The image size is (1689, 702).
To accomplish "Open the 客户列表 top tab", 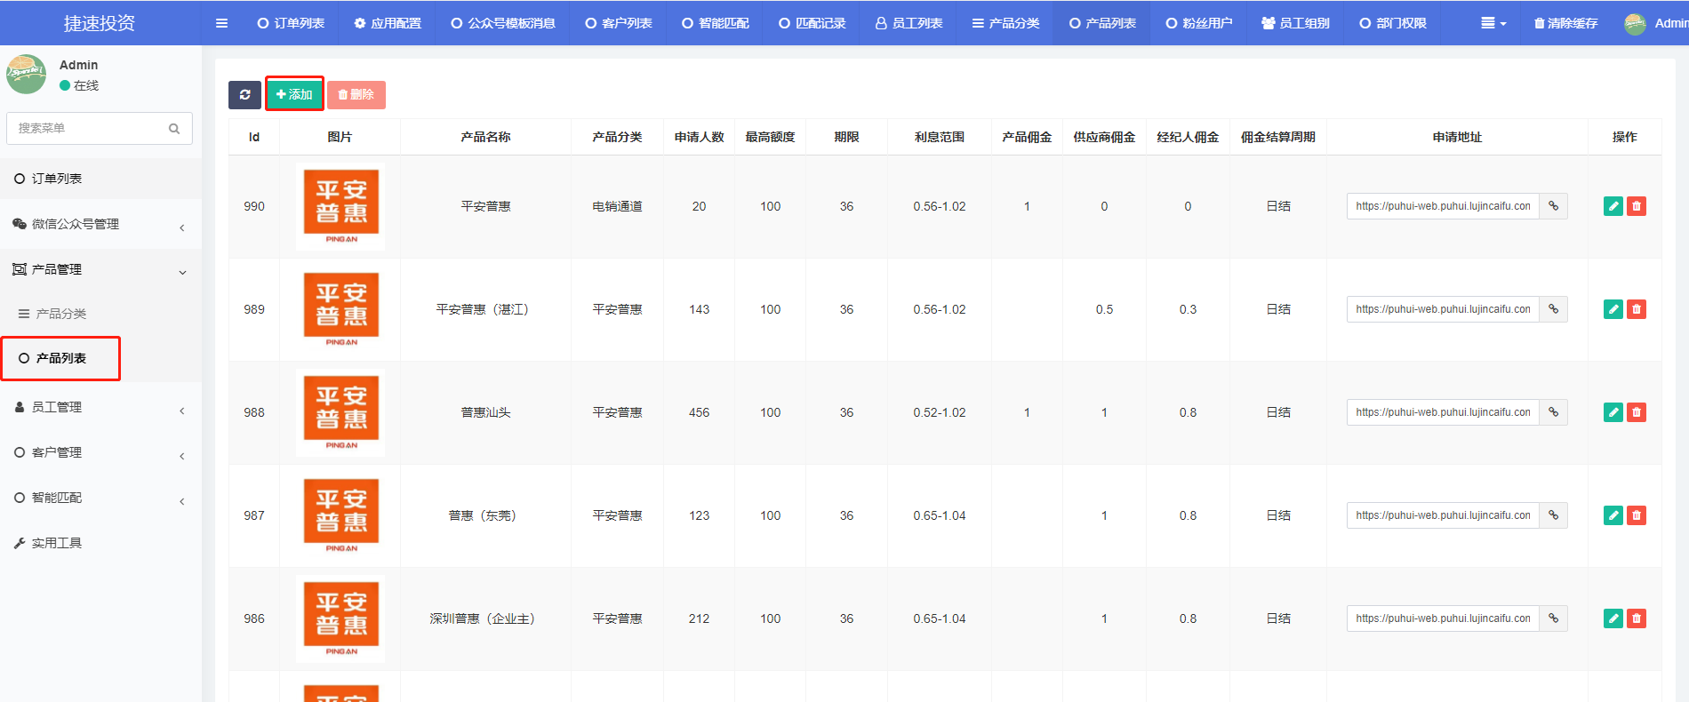I will 619,23.
